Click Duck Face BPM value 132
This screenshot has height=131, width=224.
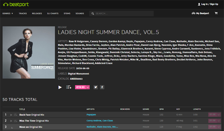pyautogui.click(x=161, y=115)
